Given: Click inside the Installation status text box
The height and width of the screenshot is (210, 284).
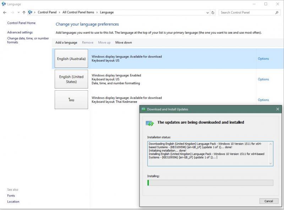Looking at the screenshot, I should pos(210,154).
